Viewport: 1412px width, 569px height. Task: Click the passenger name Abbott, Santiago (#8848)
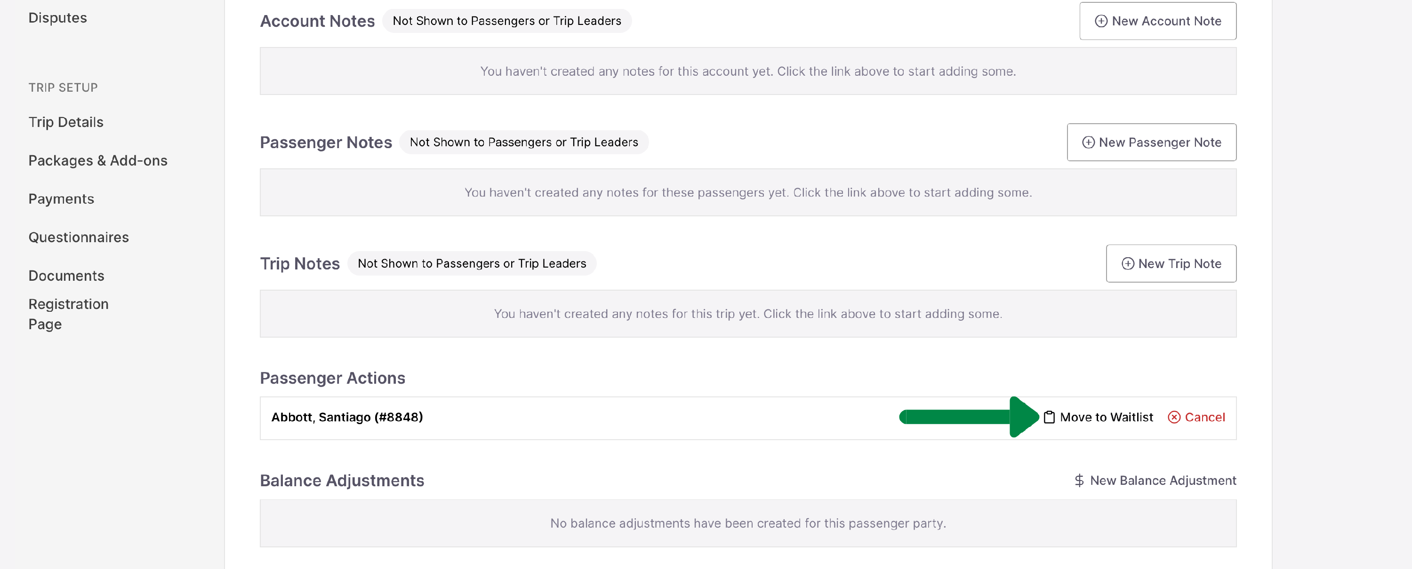click(347, 417)
